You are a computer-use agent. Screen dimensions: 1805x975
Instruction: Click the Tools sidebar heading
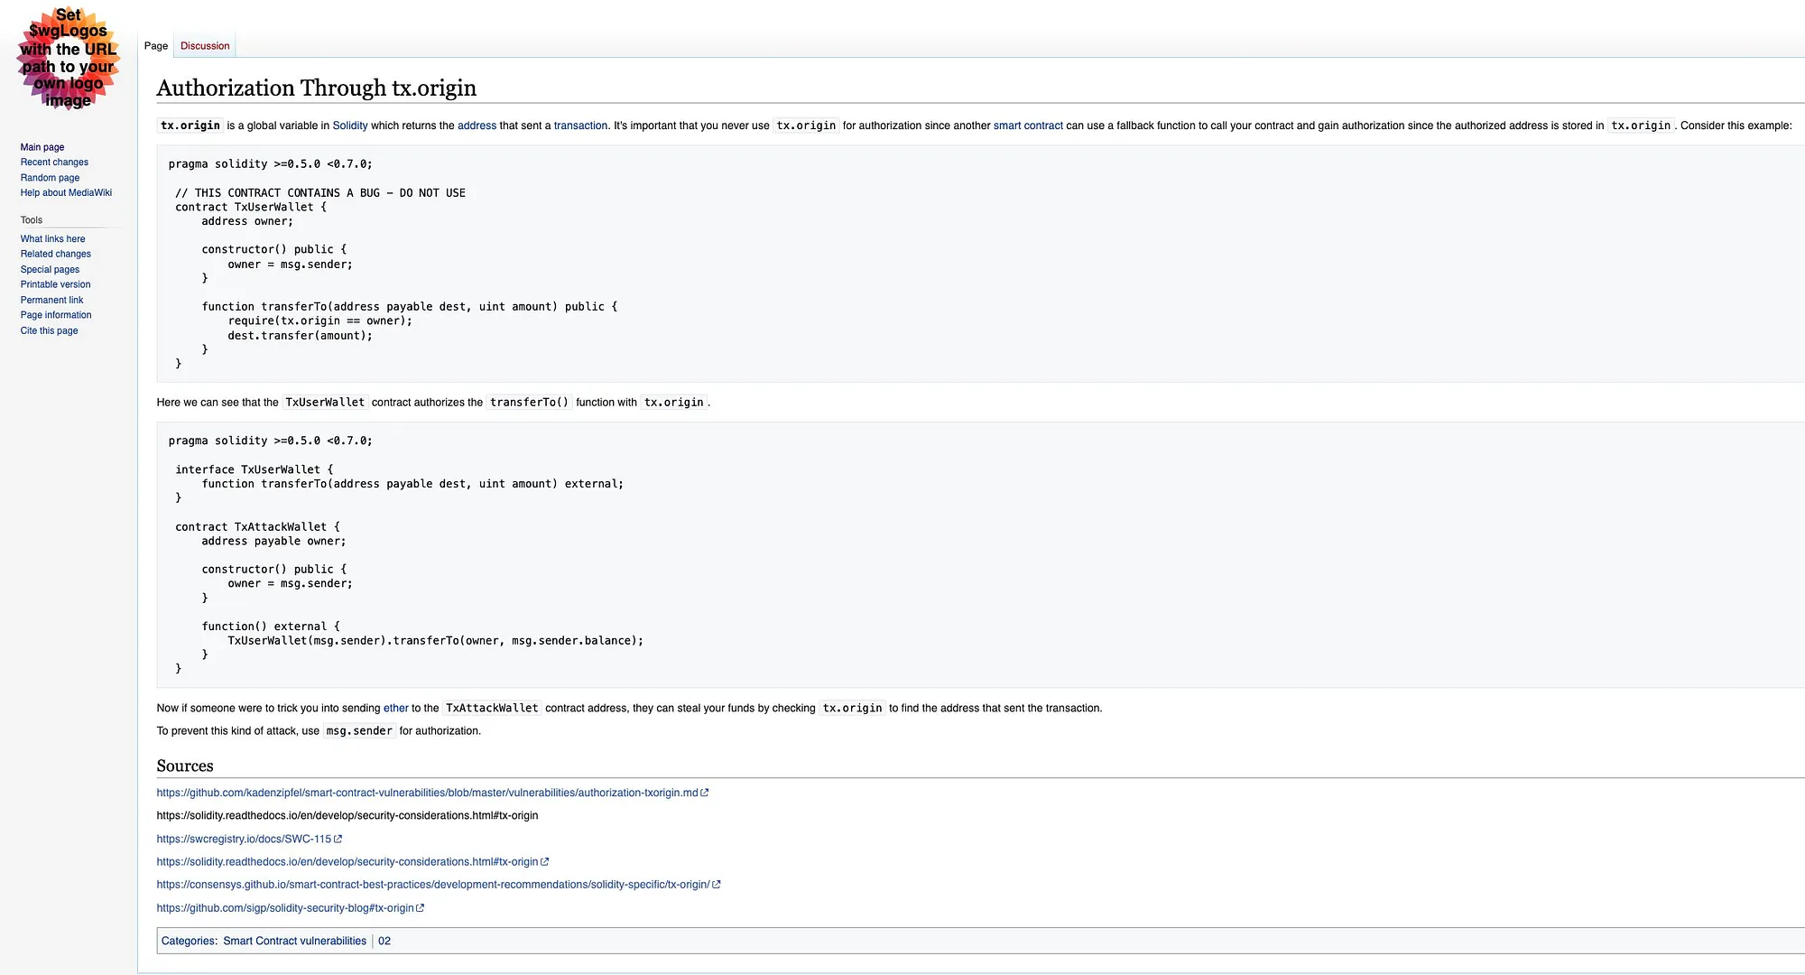[32, 220]
